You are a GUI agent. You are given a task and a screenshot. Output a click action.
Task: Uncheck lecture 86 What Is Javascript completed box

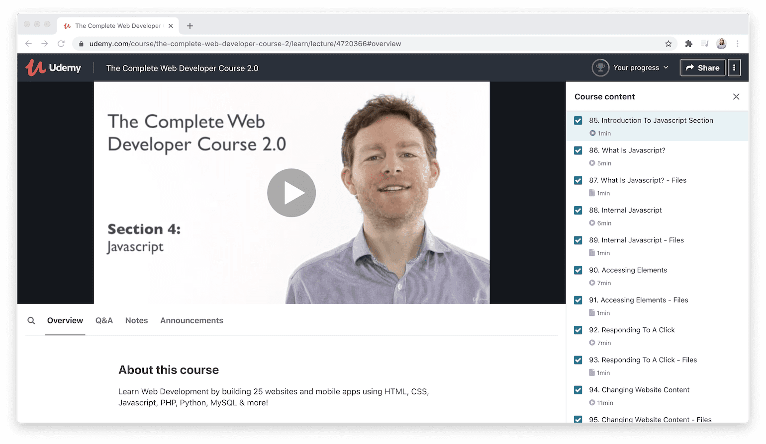click(x=578, y=150)
